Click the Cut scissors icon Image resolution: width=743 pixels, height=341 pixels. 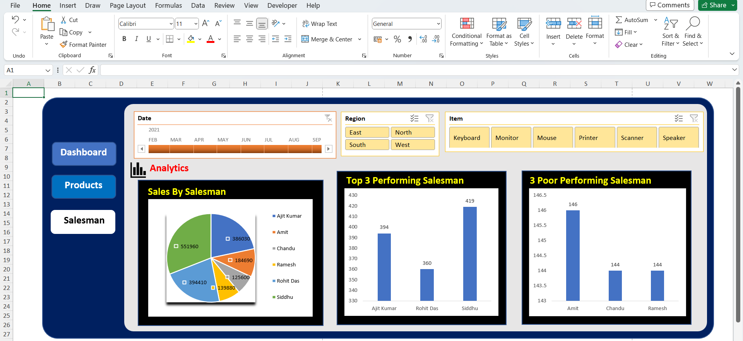(x=63, y=20)
